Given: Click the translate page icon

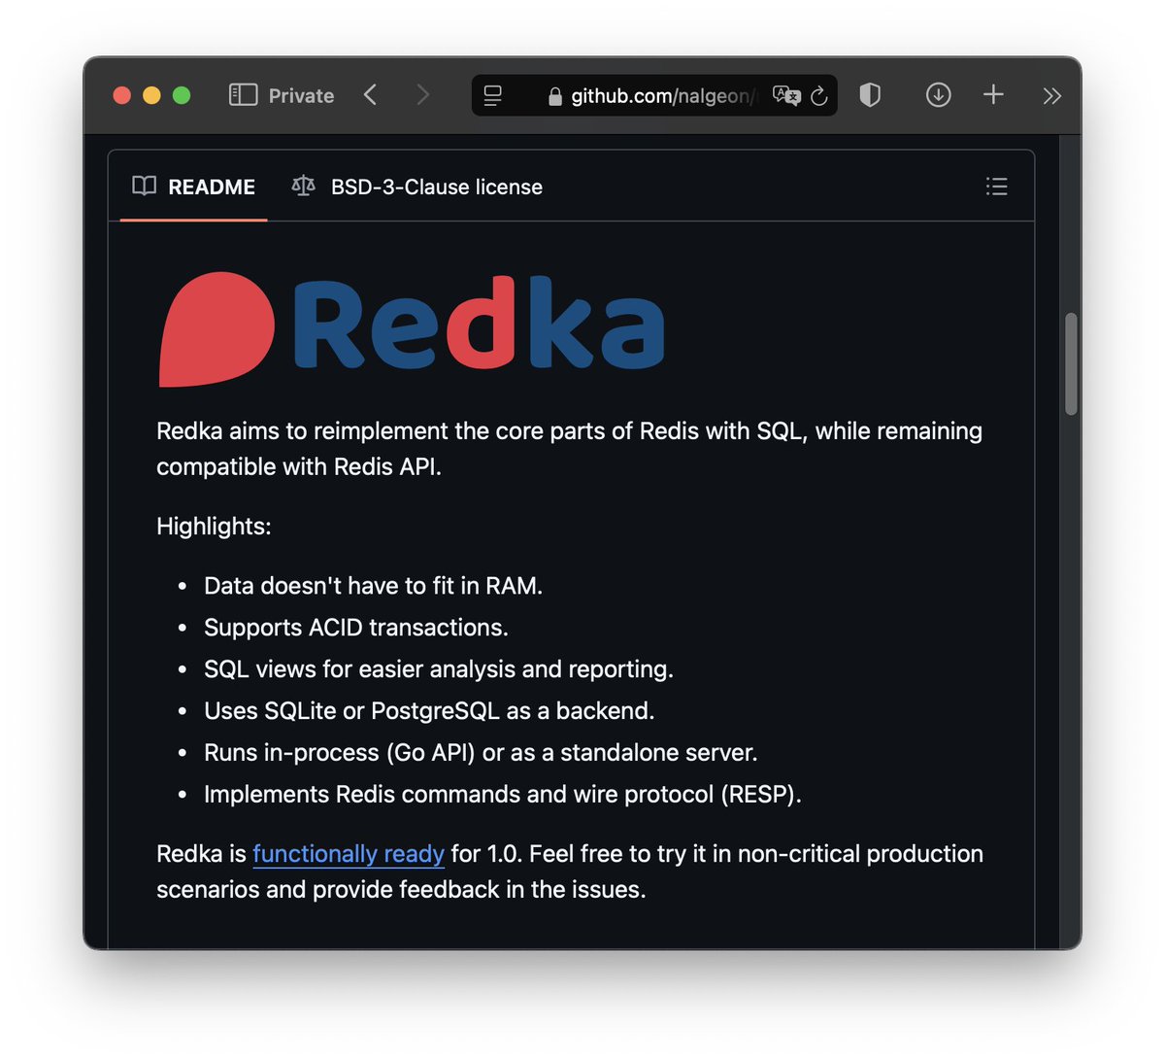Looking at the screenshot, I should pyautogui.click(x=786, y=94).
